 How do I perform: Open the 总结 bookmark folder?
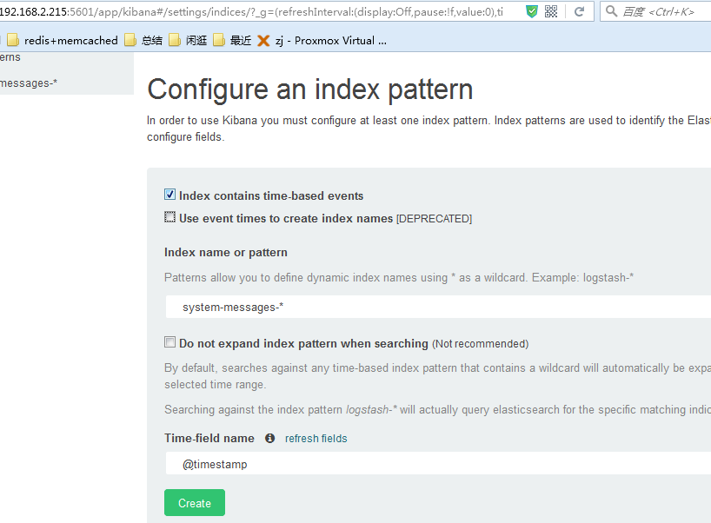143,40
